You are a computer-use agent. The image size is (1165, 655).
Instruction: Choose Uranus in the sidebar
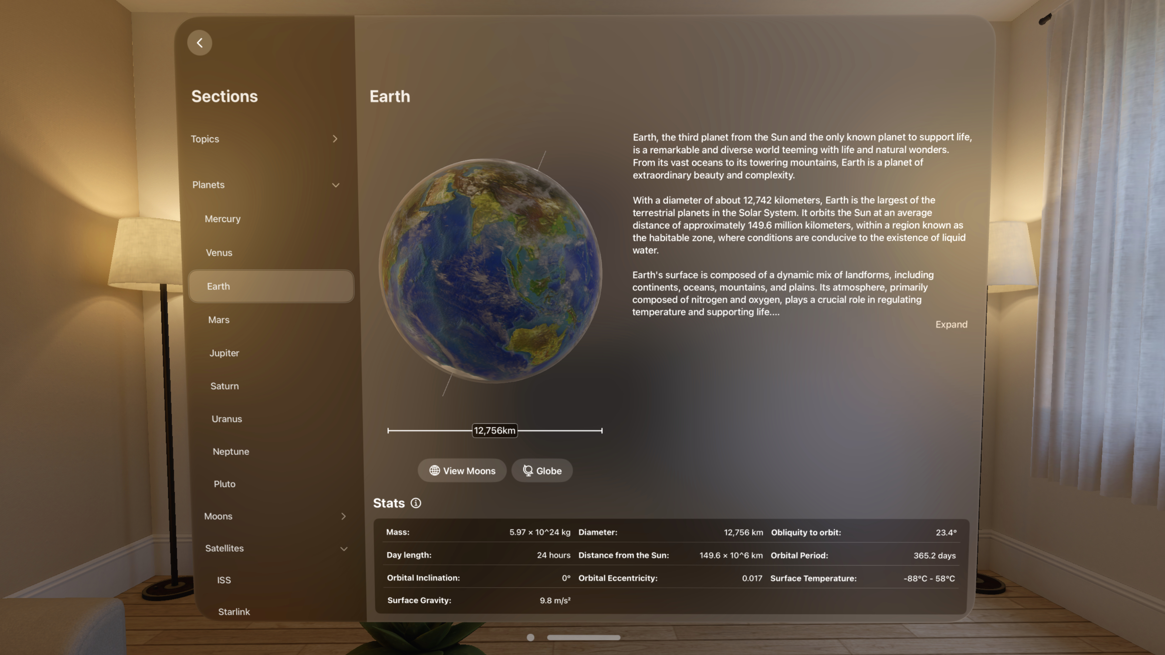click(227, 419)
